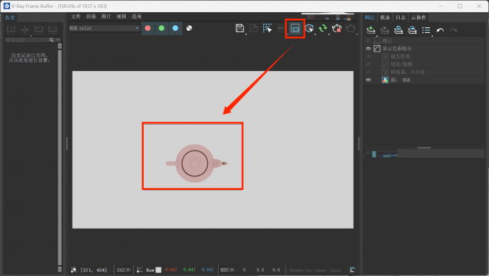This screenshot has height=276, width=489.
Task: Switch to the mono alpha channel circle
Action: click(x=189, y=28)
